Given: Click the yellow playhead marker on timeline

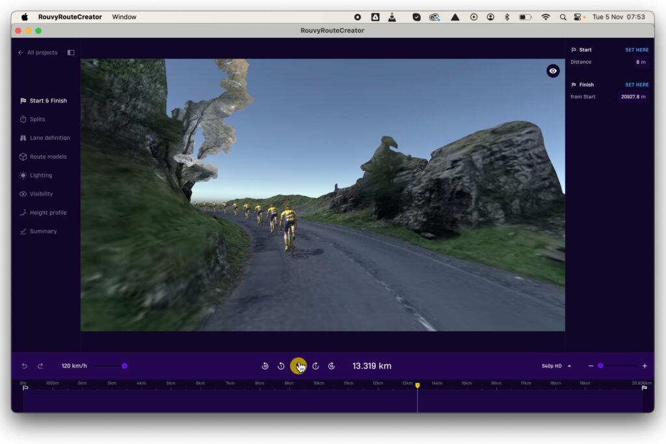Looking at the screenshot, I should [418, 385].
